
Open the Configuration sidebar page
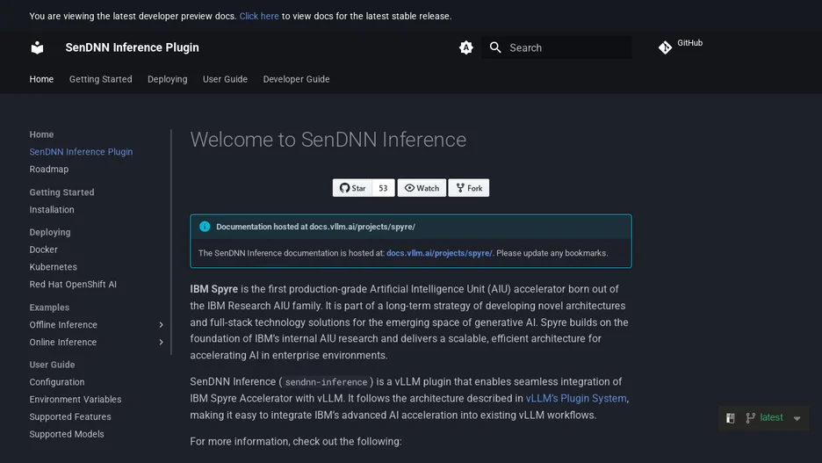point(56,381)
